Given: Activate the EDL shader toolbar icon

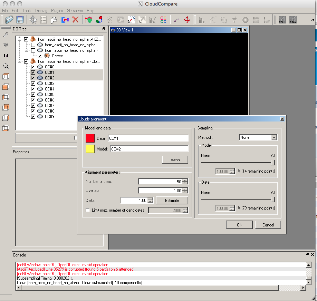Looking at the screenshot, I should (281, 20).
